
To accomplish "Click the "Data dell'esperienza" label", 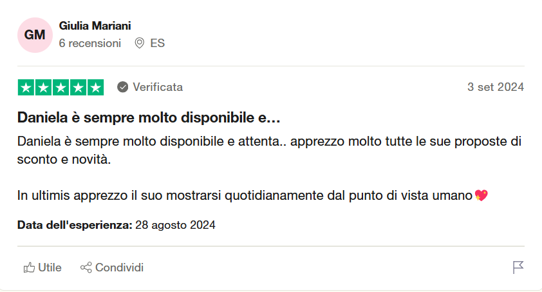I will tap(75, 225).
